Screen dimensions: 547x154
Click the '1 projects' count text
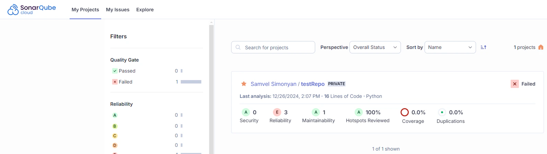[524, 47]
